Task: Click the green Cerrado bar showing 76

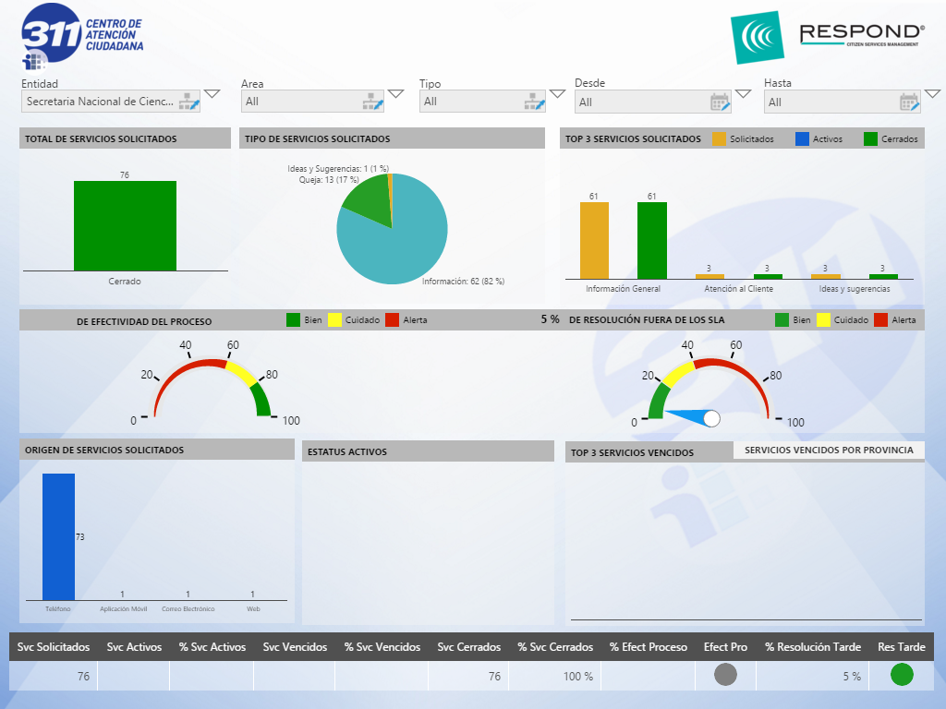Action: [125, 226]
